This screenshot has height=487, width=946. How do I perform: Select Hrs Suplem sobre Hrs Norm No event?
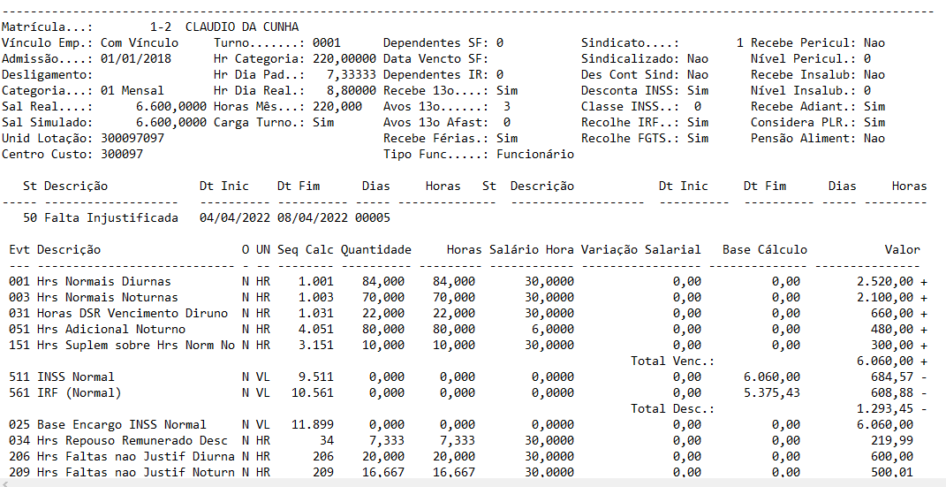tap(468, 345)
